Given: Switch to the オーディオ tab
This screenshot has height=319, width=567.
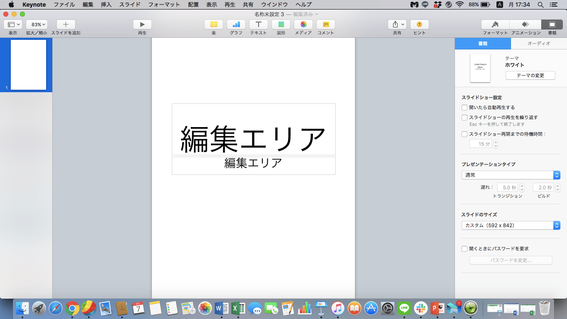Looking at the screenshot, I should tap(539, 43).
